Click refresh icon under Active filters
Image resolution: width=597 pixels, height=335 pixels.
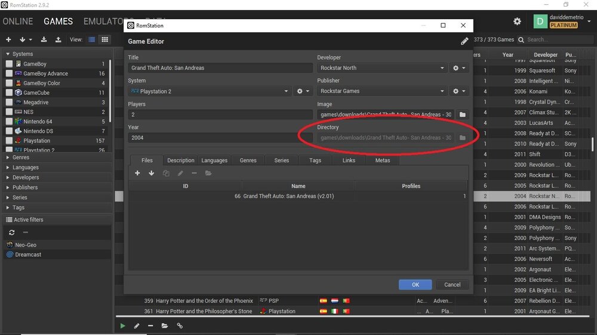tap(11, 232)
